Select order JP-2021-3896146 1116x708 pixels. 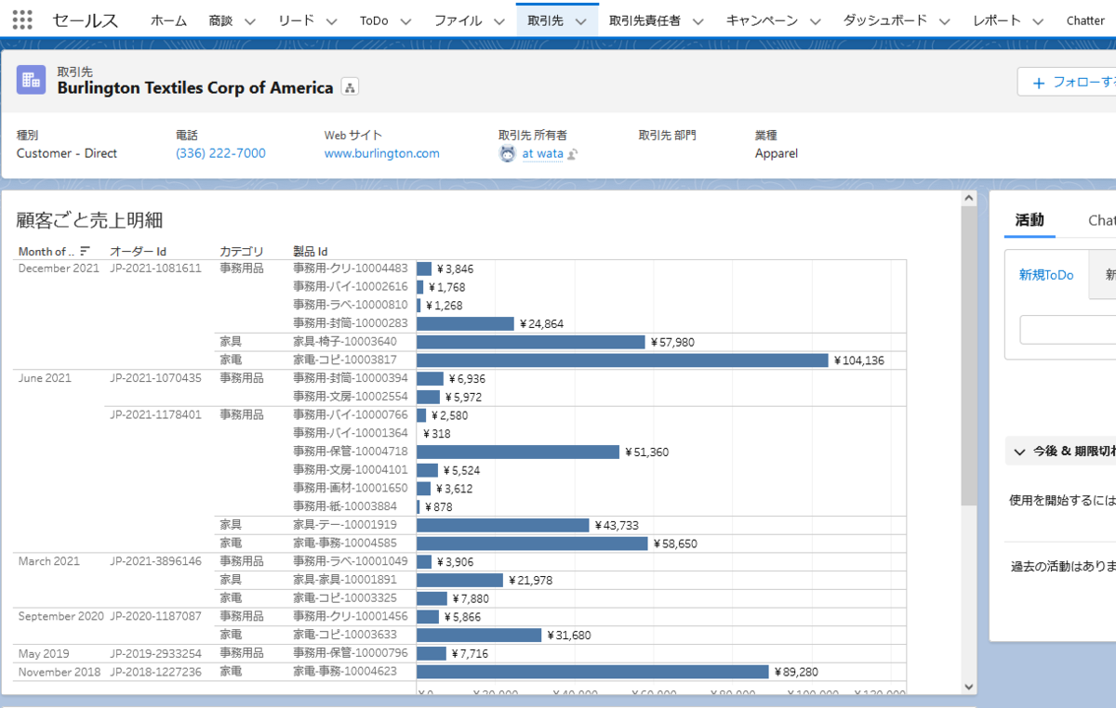[x=155, y=561]
